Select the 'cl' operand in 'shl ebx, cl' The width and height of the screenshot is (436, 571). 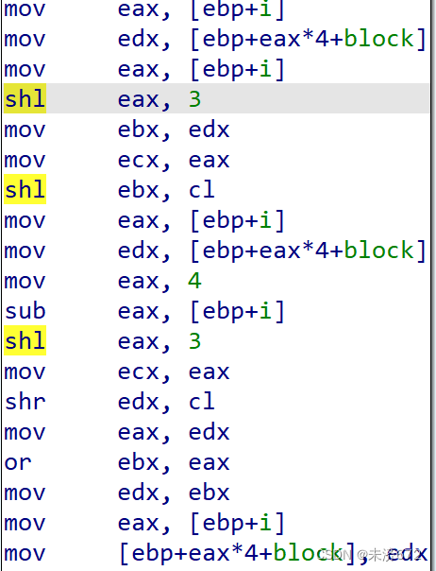pyautogui.click(x=201, y=189)
